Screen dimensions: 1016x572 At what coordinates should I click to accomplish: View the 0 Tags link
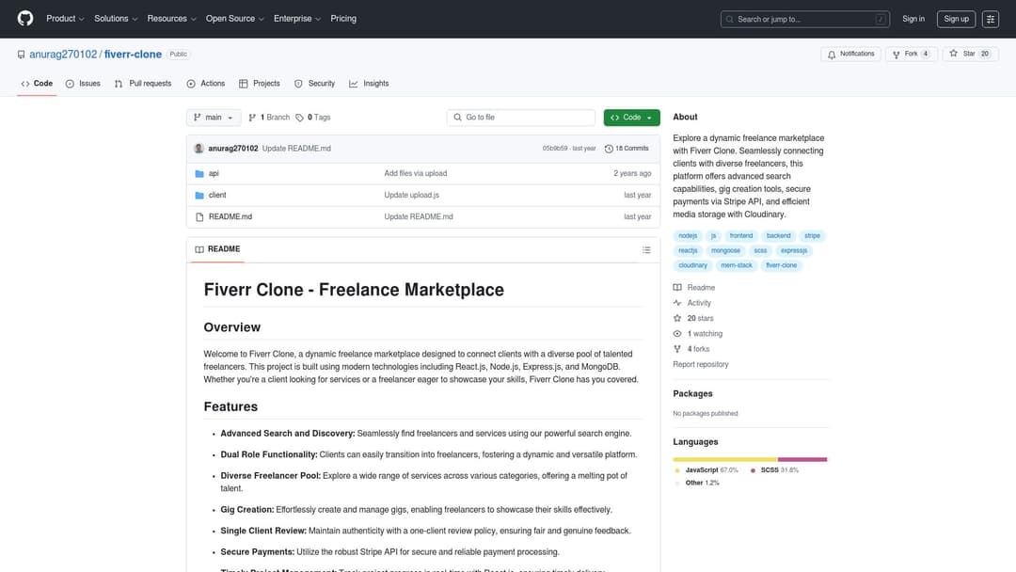(313, 118)
